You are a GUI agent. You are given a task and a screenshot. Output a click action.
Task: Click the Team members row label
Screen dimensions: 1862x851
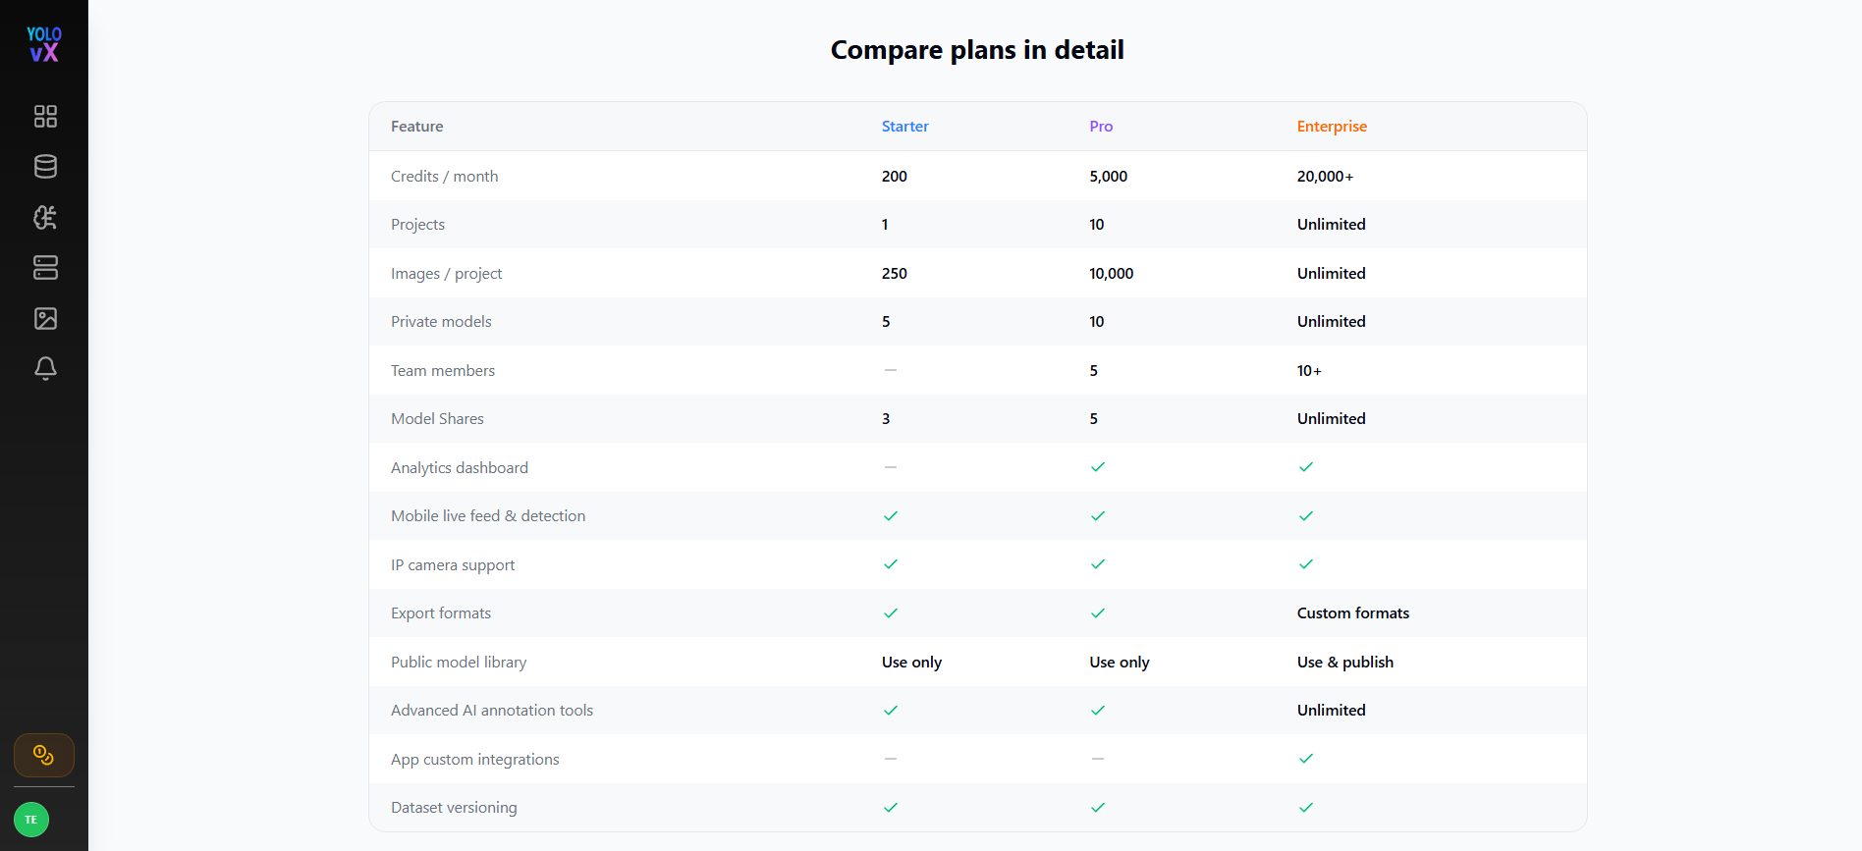(443, 370)
